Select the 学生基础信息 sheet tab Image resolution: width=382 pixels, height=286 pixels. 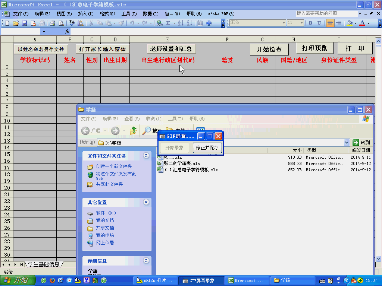click(44, 264)
